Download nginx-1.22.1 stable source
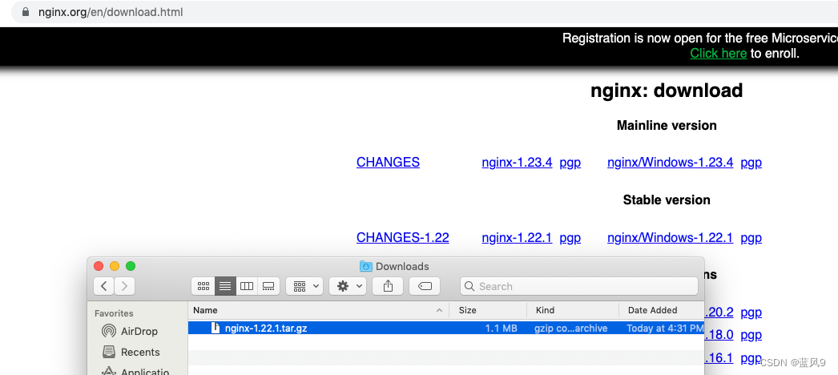838x375 pixels. pos(517,238)
